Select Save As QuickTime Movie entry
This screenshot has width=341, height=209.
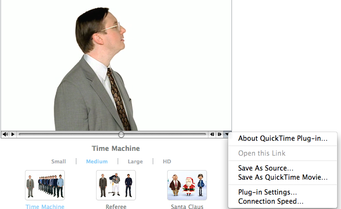[x=283, y=177]
